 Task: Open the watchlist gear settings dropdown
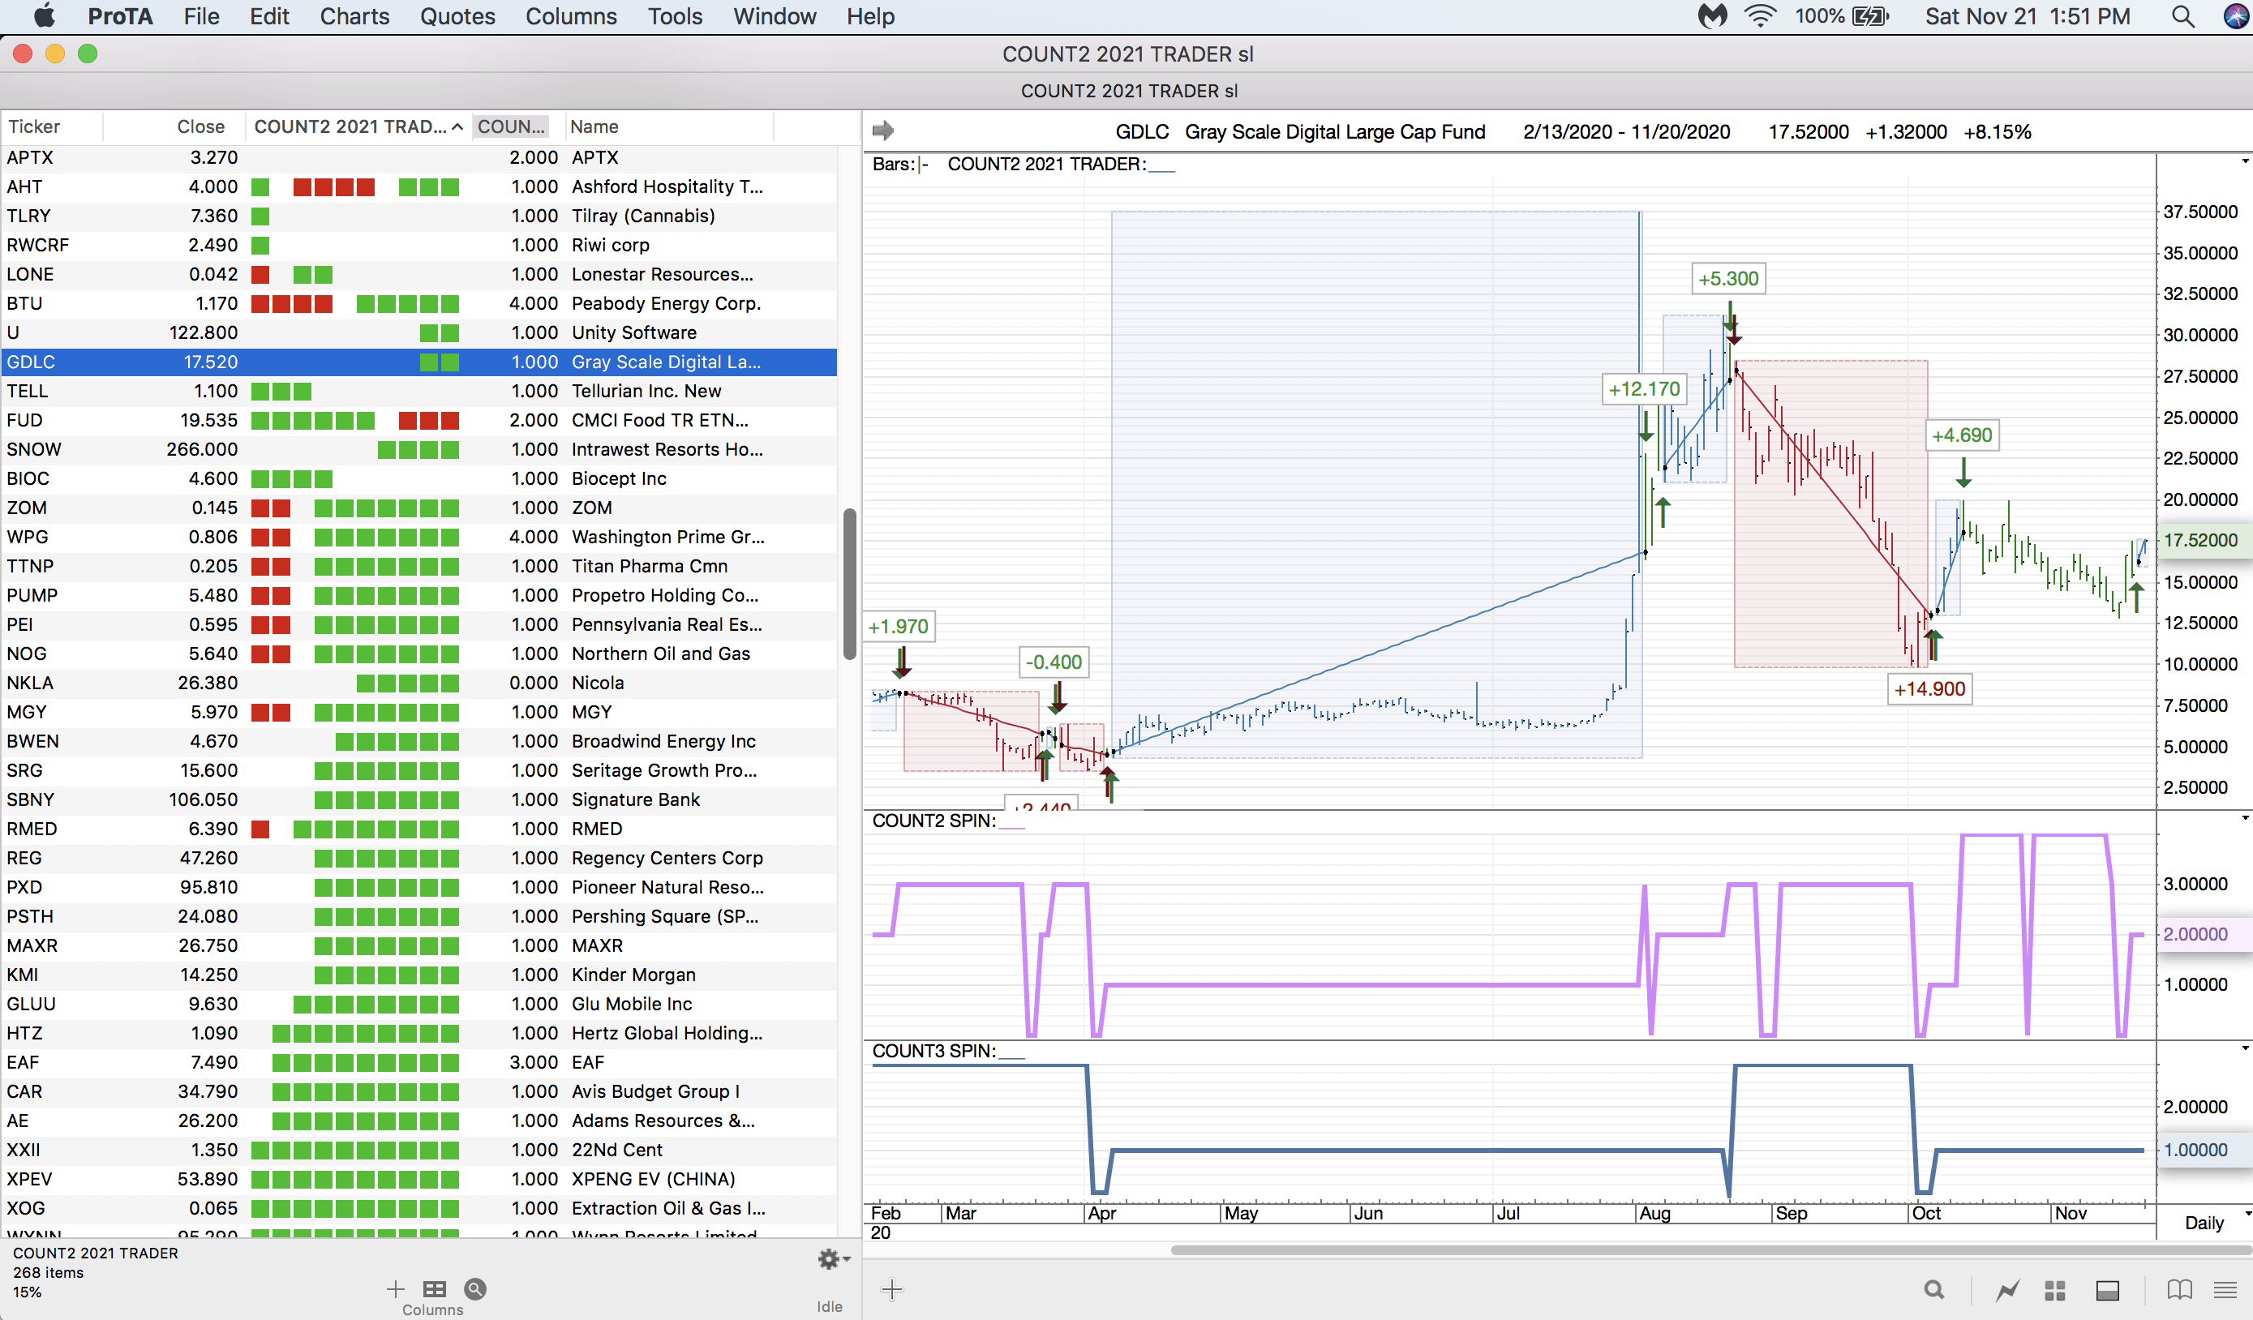(833, 1258)
